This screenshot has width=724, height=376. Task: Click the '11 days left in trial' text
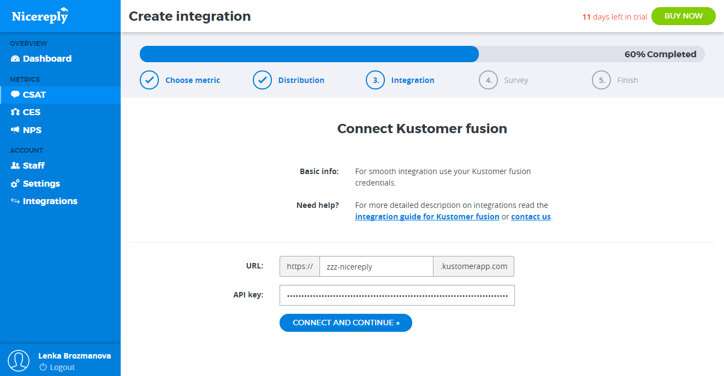tap(615, 17)
